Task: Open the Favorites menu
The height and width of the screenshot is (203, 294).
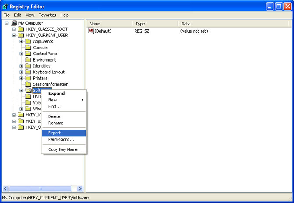Action: [47, 15]
